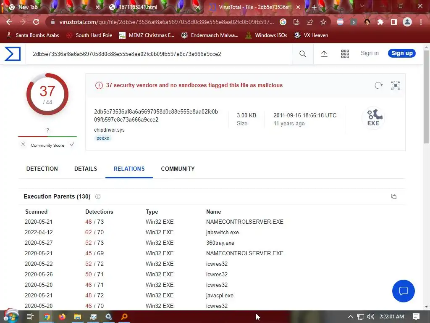430x323 pixels.
Task: Open the apps grid menu icon
Action: [345, 54]
